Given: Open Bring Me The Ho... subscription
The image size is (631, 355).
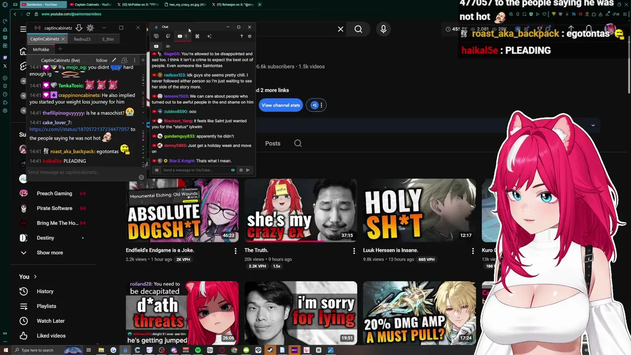Looking at the screenshot, I should 57,223.
